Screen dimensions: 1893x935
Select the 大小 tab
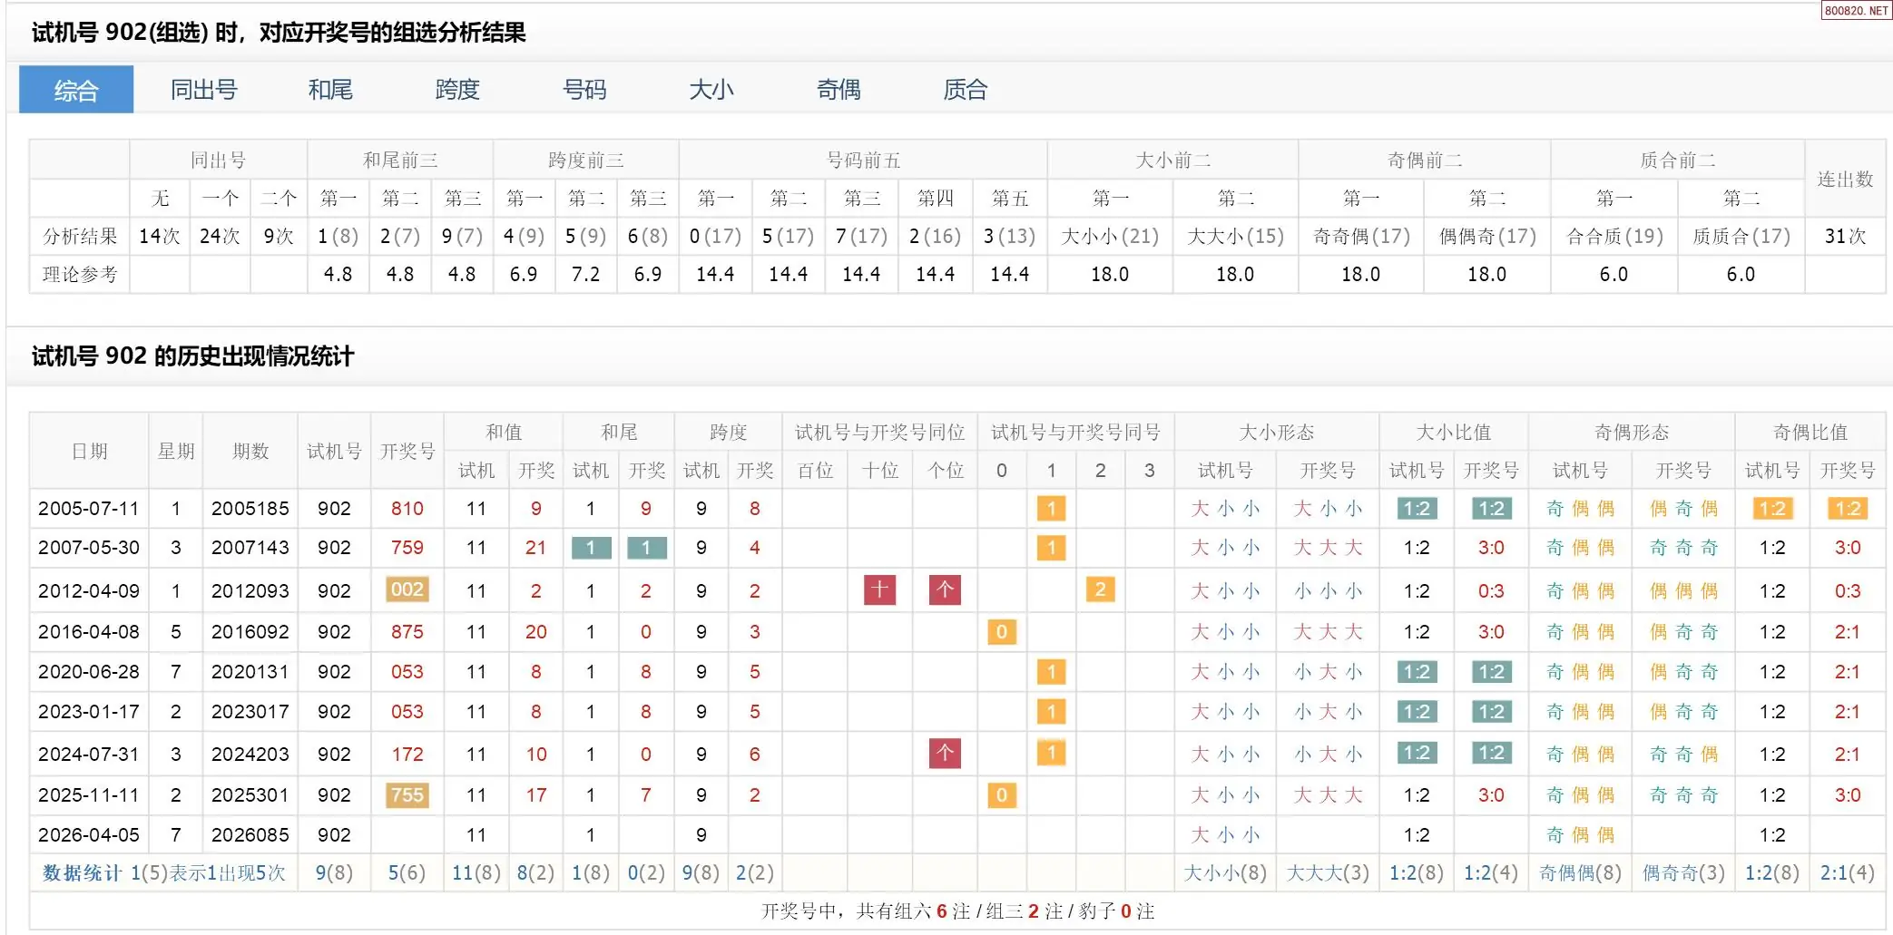click(x=711, y=90)
